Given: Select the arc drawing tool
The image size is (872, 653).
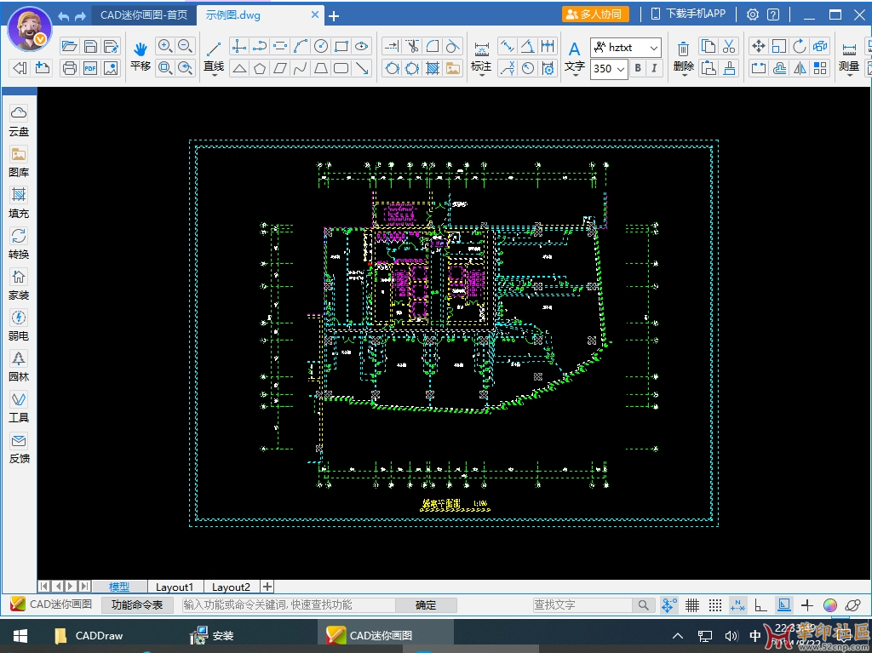Looking at the screenshot, I should 301,46.
